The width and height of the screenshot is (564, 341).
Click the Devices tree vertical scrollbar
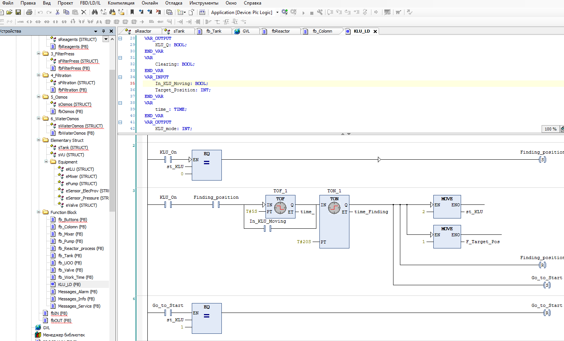pyautogui.click(x=112, y=140)
